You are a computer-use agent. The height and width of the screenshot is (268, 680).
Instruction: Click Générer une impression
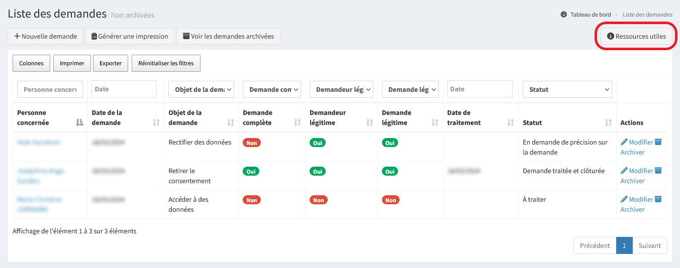130,36
